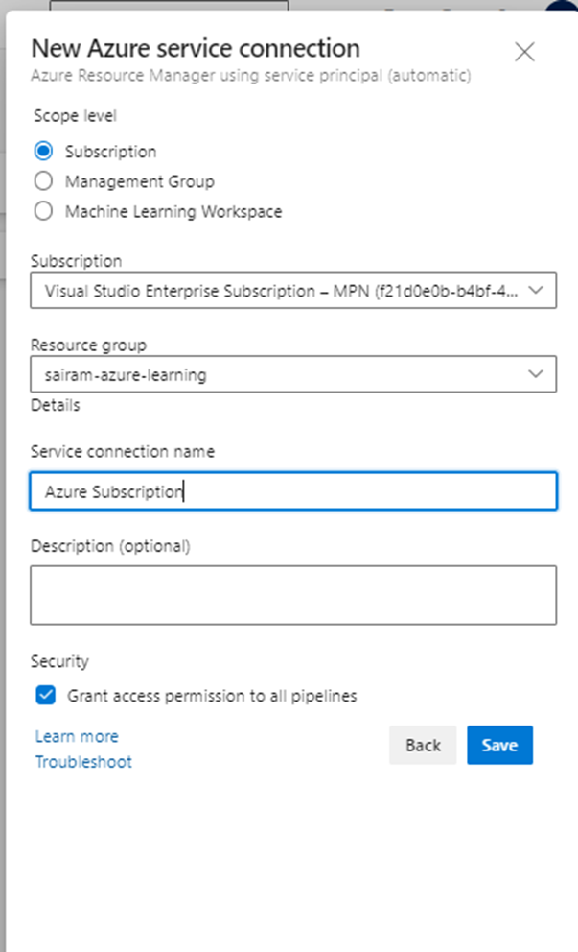
Task: Close the New Azure service connection panel
Action: pos(524,52)
